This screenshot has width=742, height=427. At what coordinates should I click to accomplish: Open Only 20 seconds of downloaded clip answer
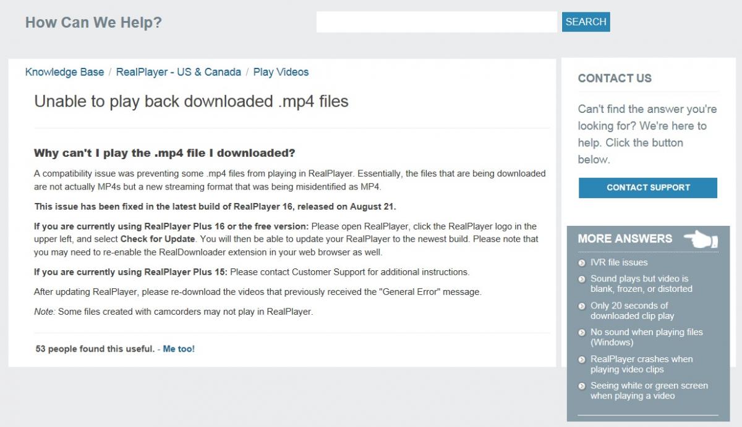tap(632, 310)
